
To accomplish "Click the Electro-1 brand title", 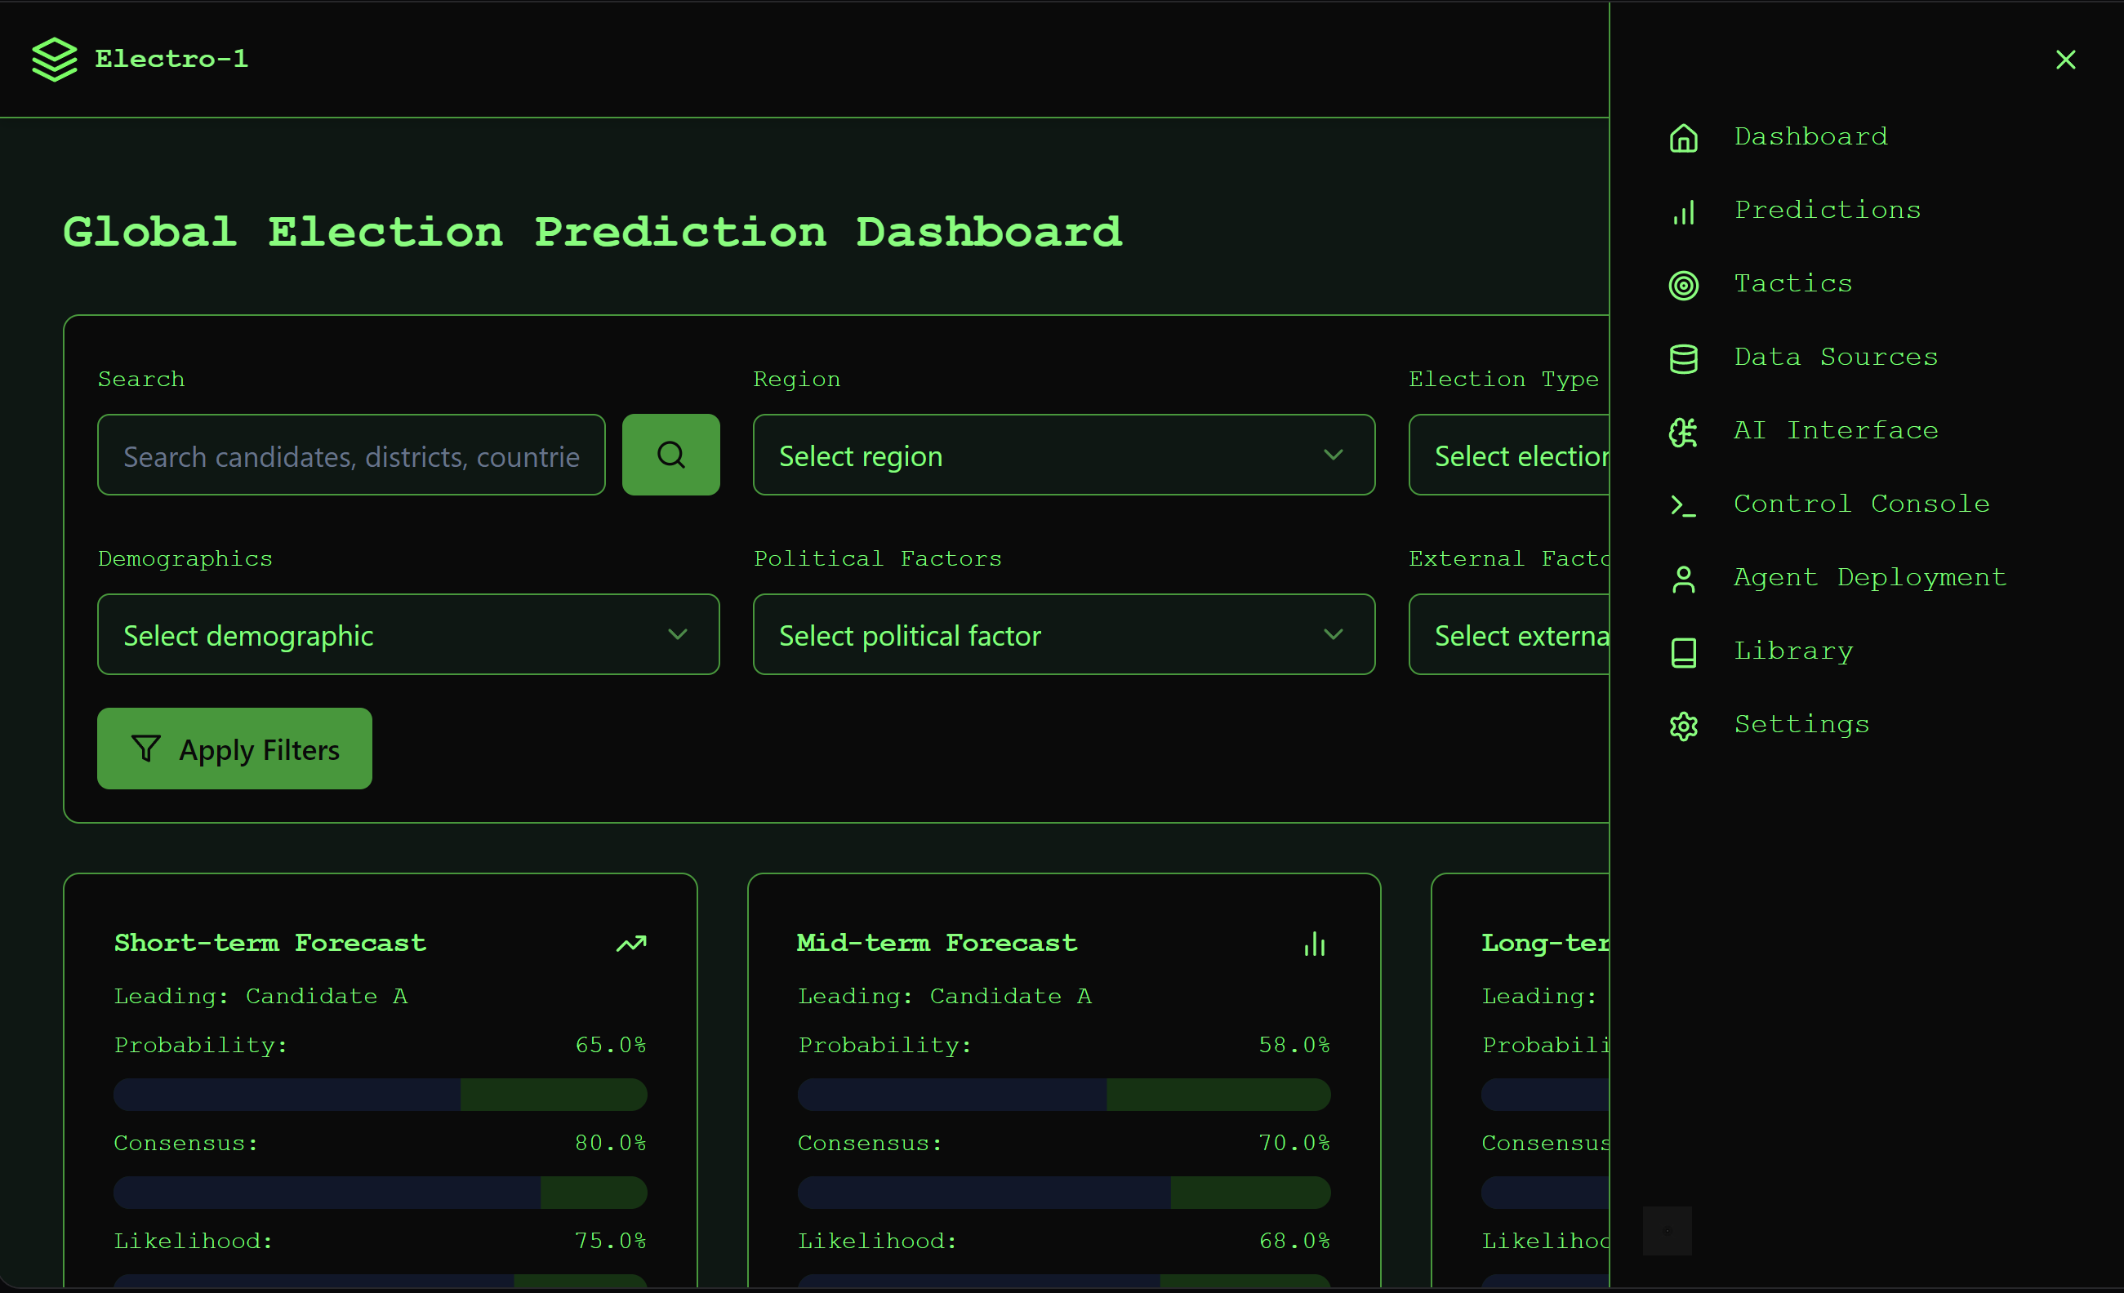I will coord(171,59).
